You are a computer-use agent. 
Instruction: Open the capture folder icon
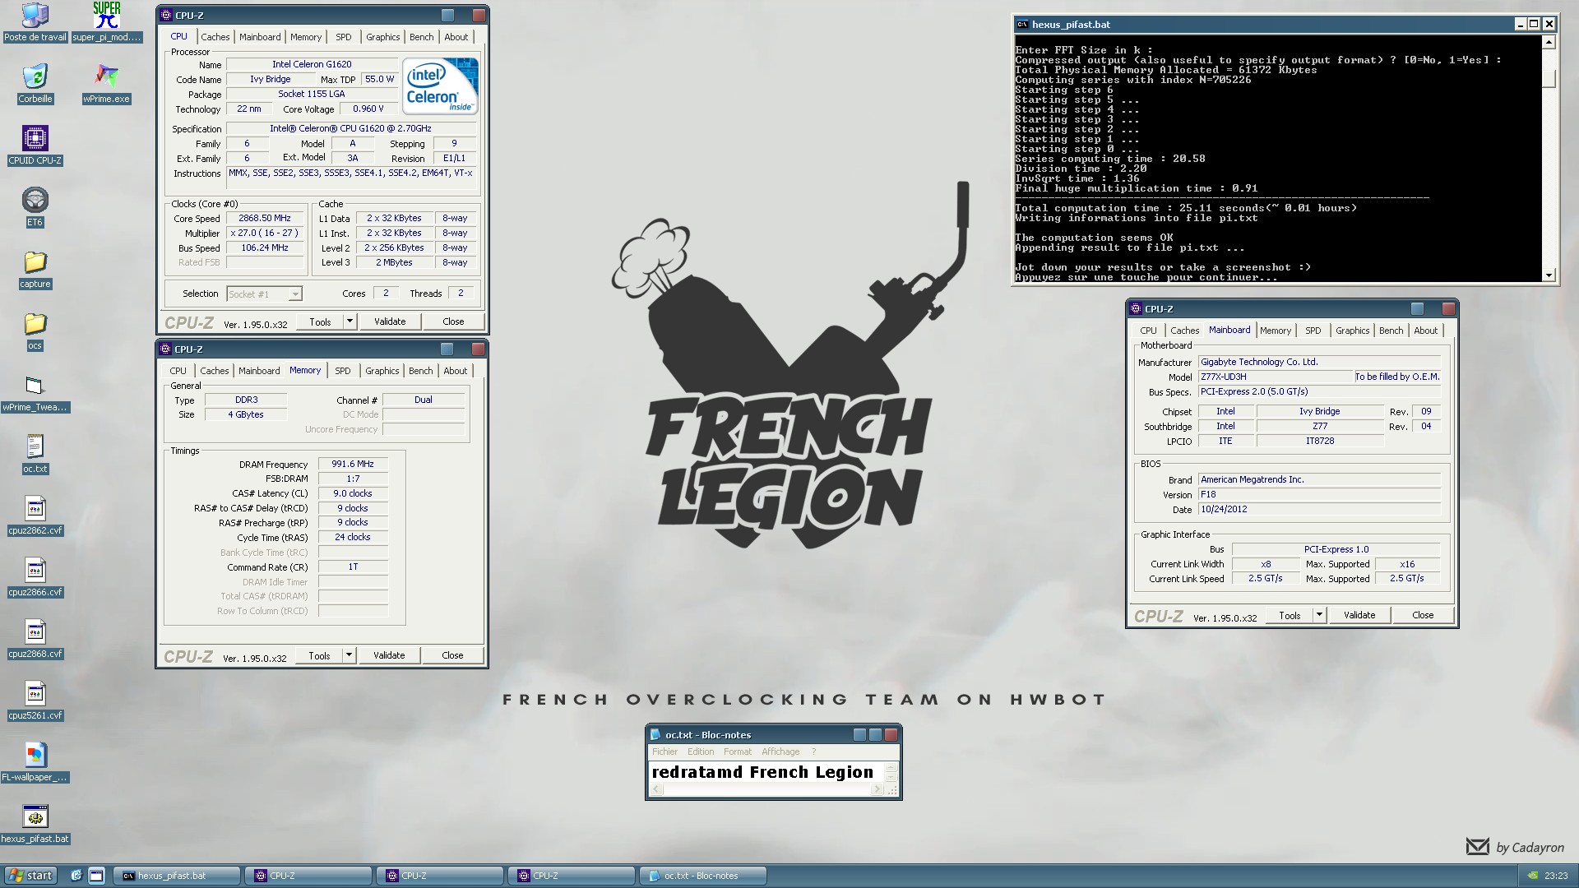35,269
